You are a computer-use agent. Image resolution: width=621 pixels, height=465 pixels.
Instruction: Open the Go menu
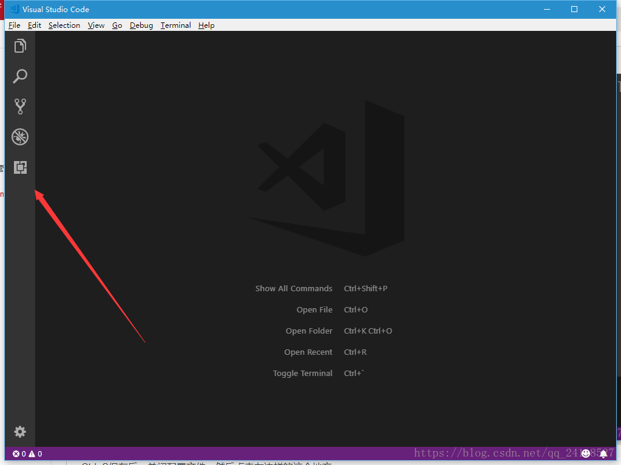click(x=117, y=25)
